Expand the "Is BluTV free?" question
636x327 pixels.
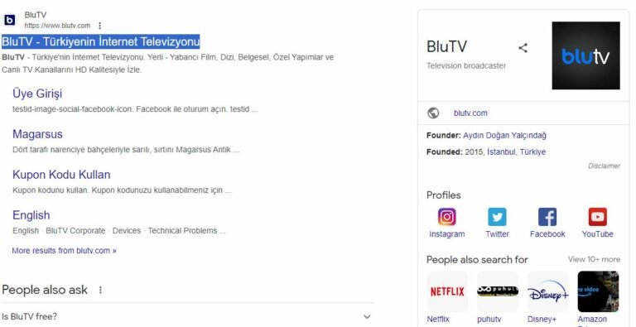tap(187, 316)
